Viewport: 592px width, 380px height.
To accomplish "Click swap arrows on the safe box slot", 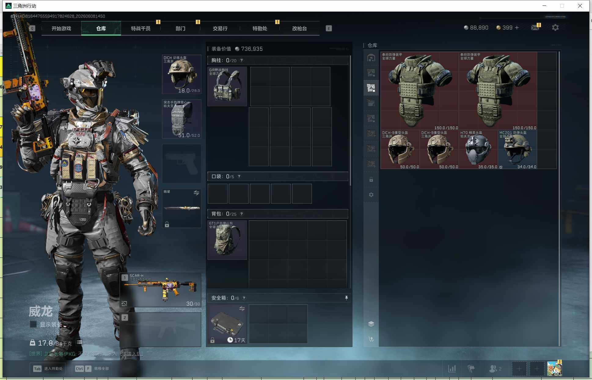I will (242, 309).
